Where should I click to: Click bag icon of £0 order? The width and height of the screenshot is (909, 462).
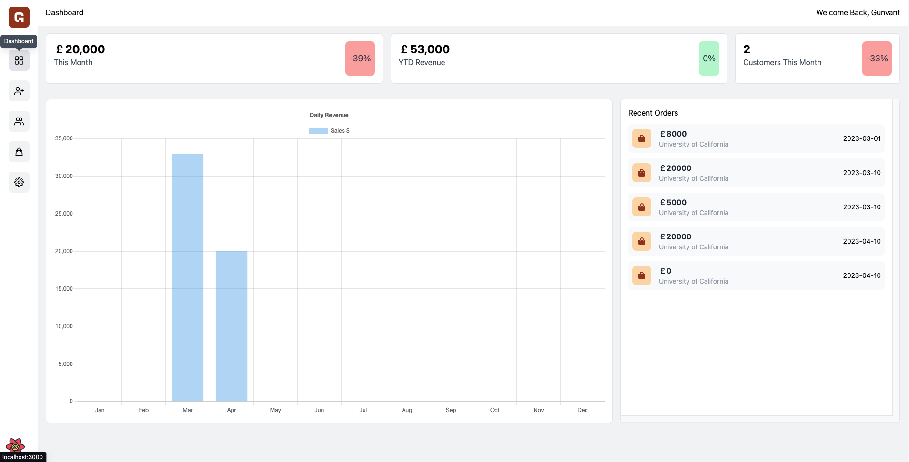pyautogui.click(x=642, y=275)
